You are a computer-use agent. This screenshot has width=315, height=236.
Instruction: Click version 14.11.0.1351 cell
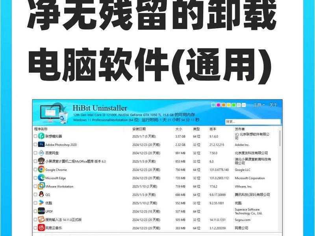[x=217, y=220]
